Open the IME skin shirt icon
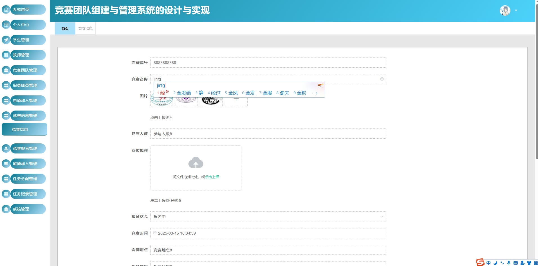This screenshot has width=538, height=266. pyautogui.click(x=529, y=263)
